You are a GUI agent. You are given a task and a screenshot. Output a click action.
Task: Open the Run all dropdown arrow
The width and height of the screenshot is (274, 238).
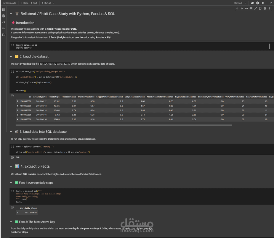(54, 3)
